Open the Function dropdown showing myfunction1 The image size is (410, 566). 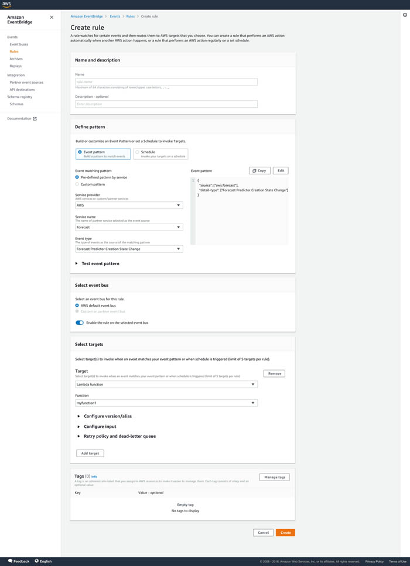point(166,403)
